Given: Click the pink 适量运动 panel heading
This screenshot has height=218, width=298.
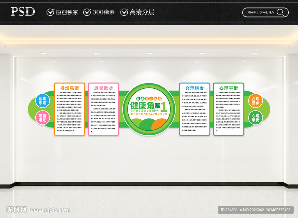Looking at the screenshot, I should (103, 88).
